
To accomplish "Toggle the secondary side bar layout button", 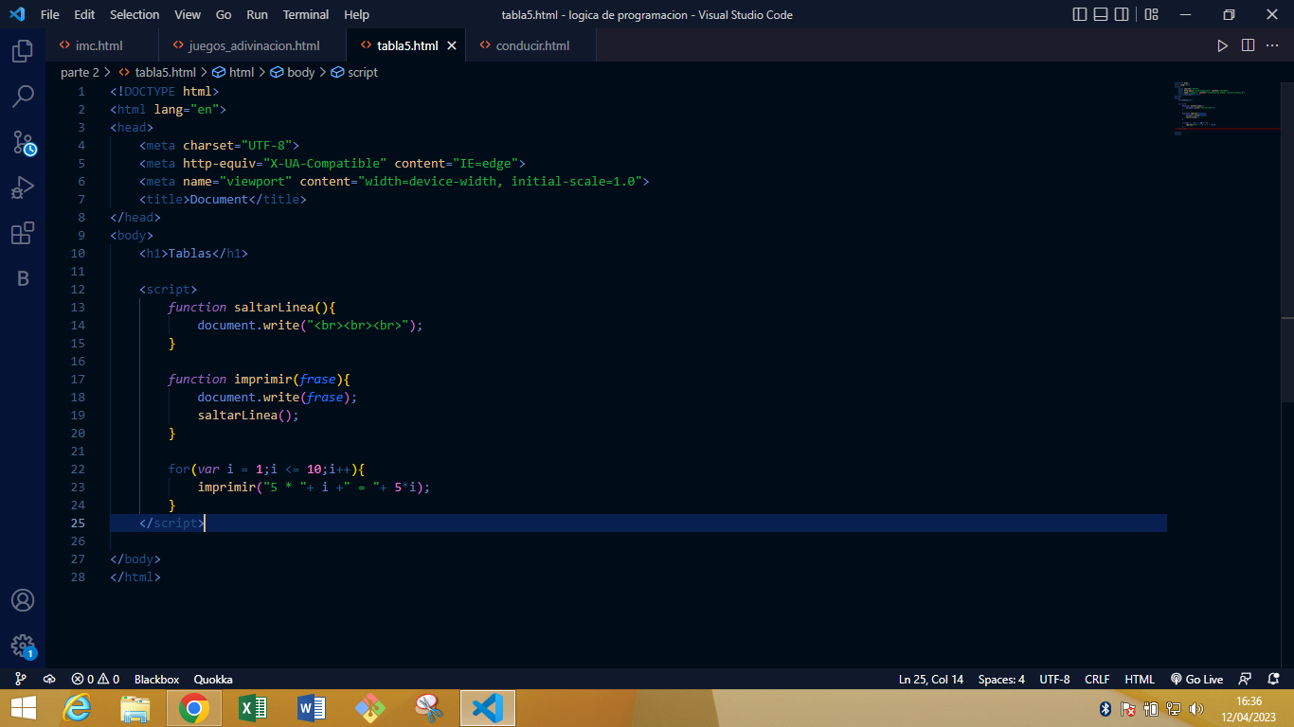I will coord(1122,14).
